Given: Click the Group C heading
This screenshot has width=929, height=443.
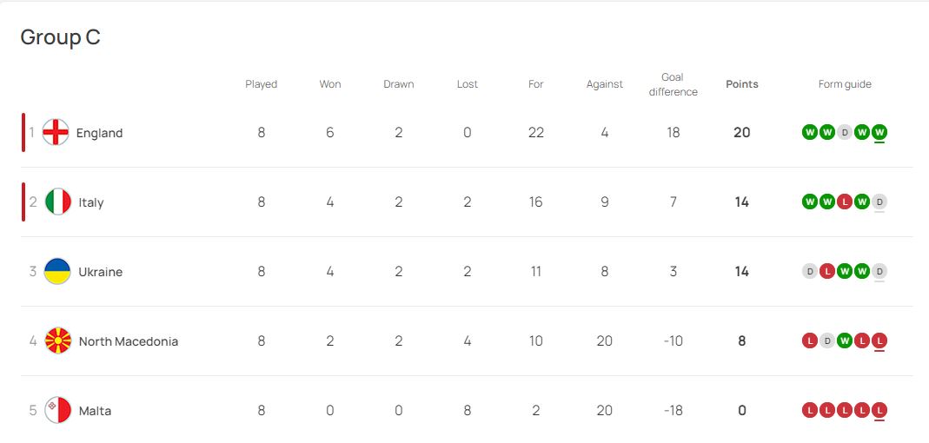Looking at the screenshot, I should point(61,36).
